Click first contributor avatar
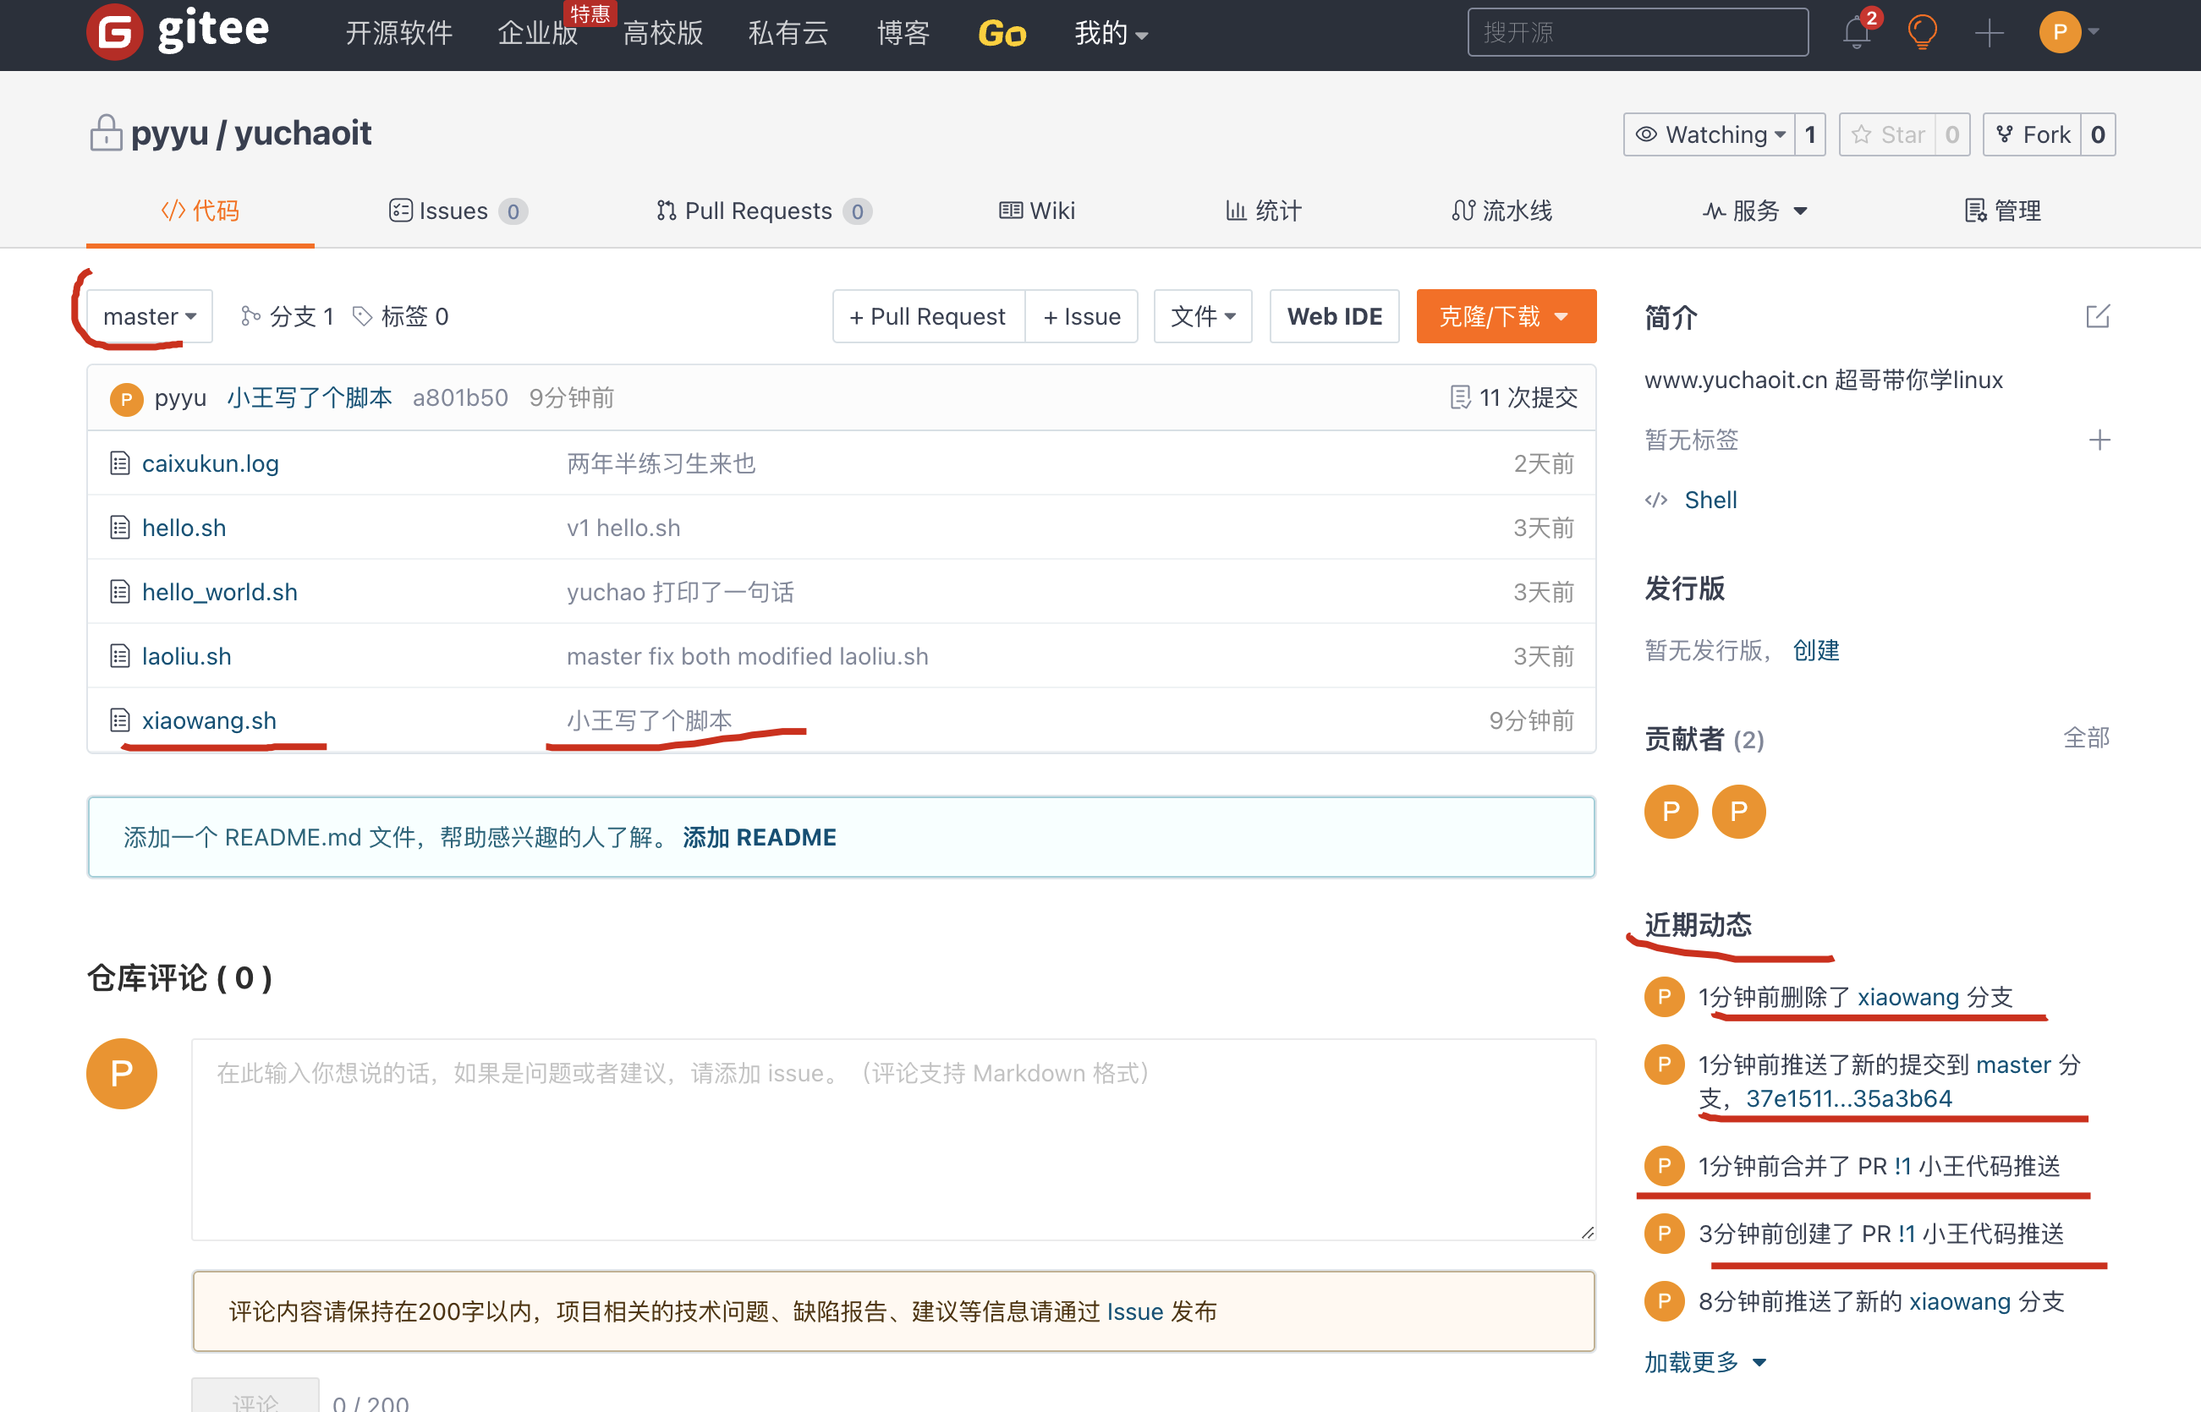Viewport: 2201px width, 1412px height. pos(1671,812)
